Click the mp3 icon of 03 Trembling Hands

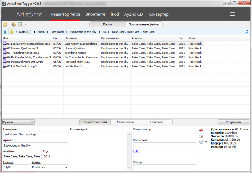coord(5,53)
